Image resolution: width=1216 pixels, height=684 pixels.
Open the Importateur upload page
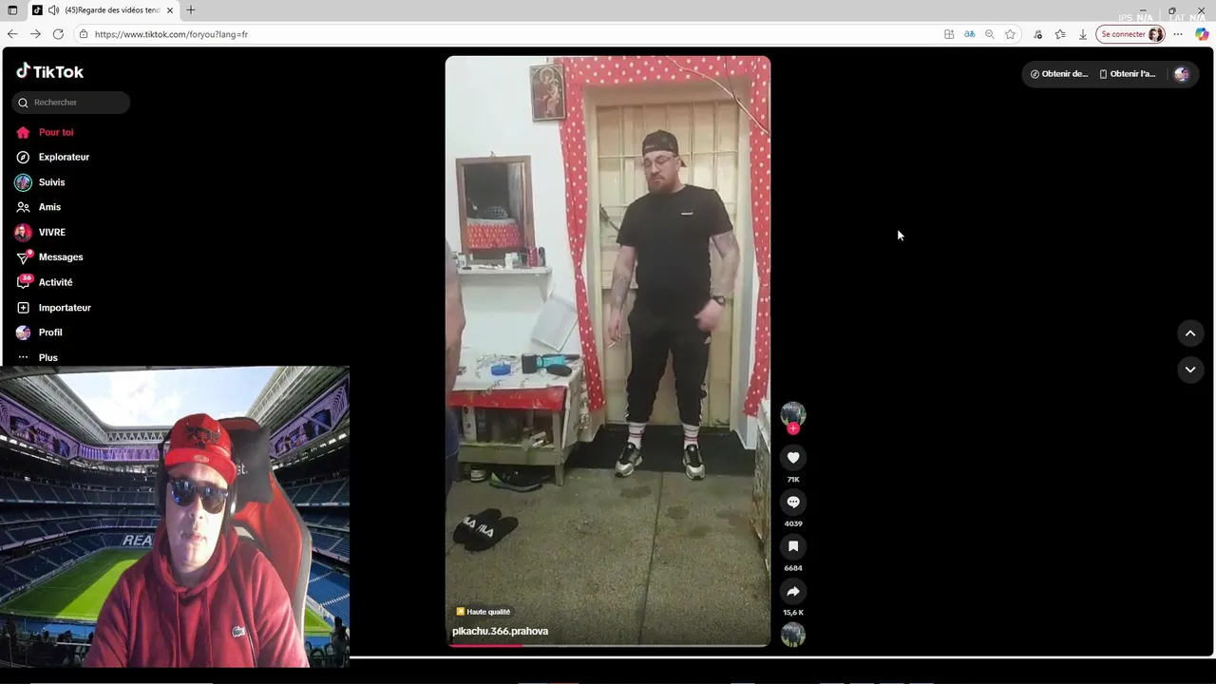[53, 308]
